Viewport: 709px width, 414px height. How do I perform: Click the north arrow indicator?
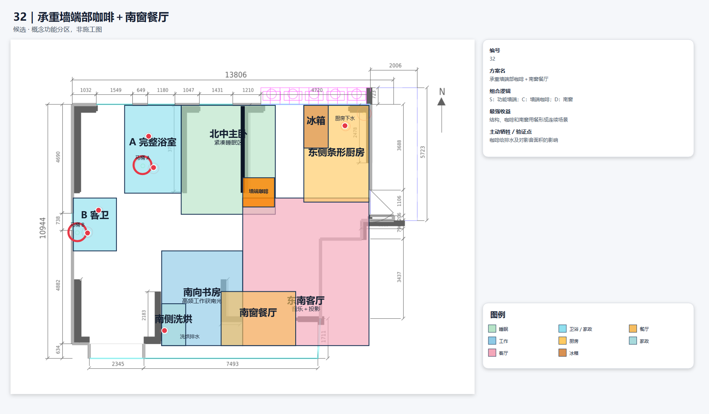coord(442,110)
